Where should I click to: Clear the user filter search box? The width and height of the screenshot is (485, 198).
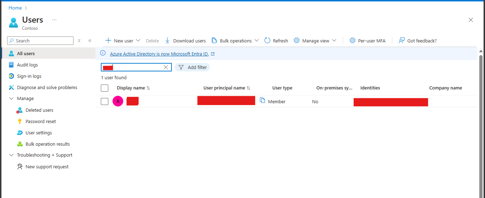pos(166,67)
